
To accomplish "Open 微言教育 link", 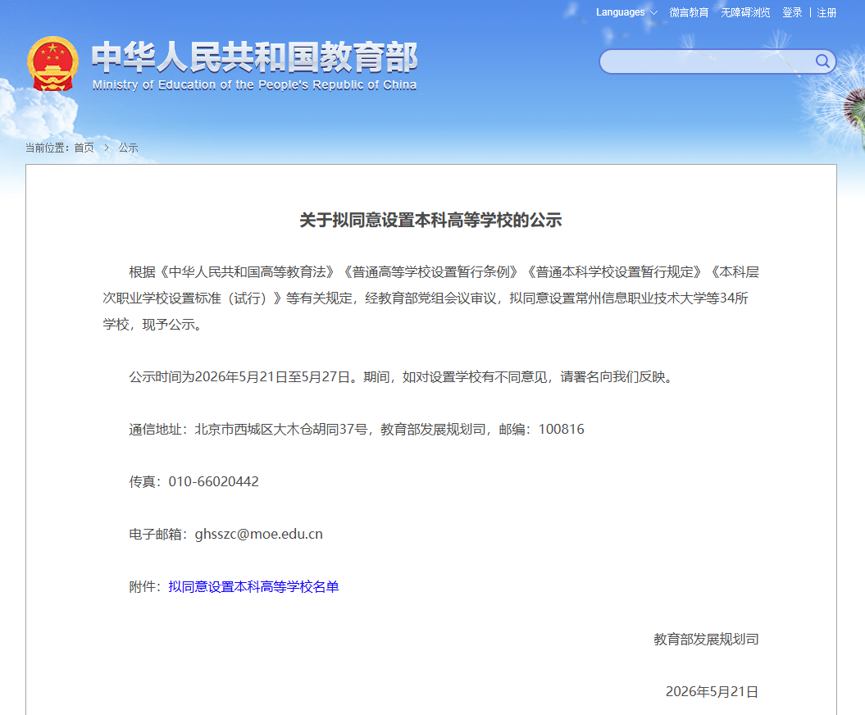I will [689, 12].
